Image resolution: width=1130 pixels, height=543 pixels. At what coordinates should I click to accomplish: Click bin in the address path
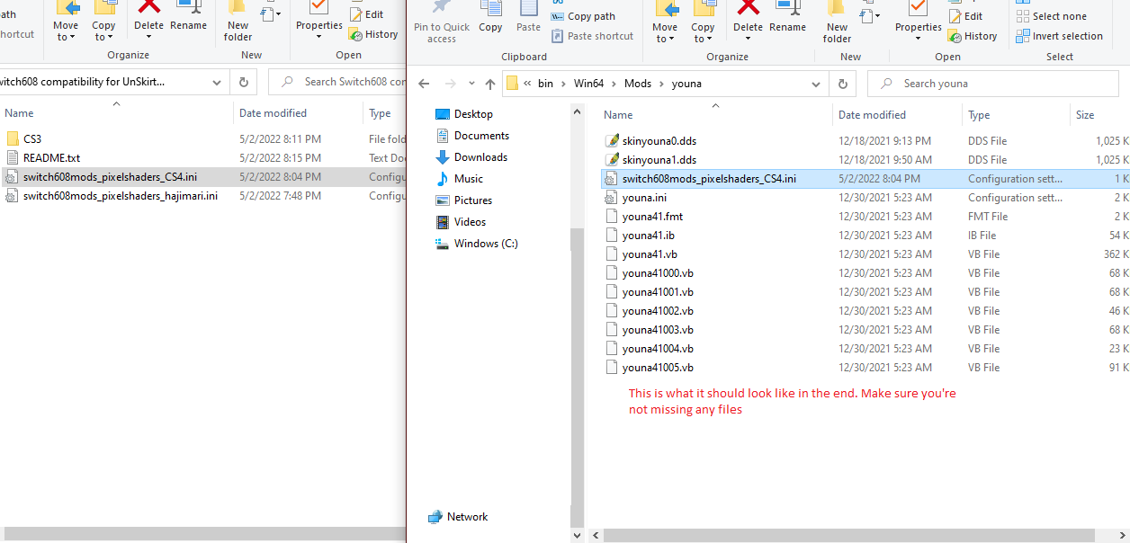pyautogui.click(x=545, y=84)
